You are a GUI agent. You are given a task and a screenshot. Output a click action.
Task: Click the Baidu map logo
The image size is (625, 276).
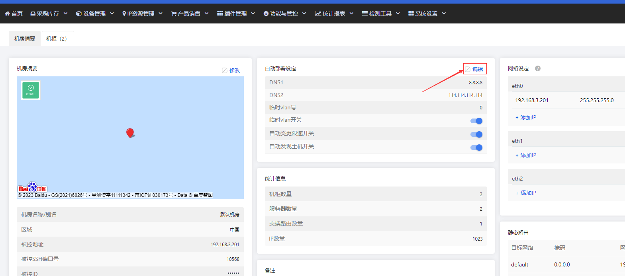tap(33, 188)
